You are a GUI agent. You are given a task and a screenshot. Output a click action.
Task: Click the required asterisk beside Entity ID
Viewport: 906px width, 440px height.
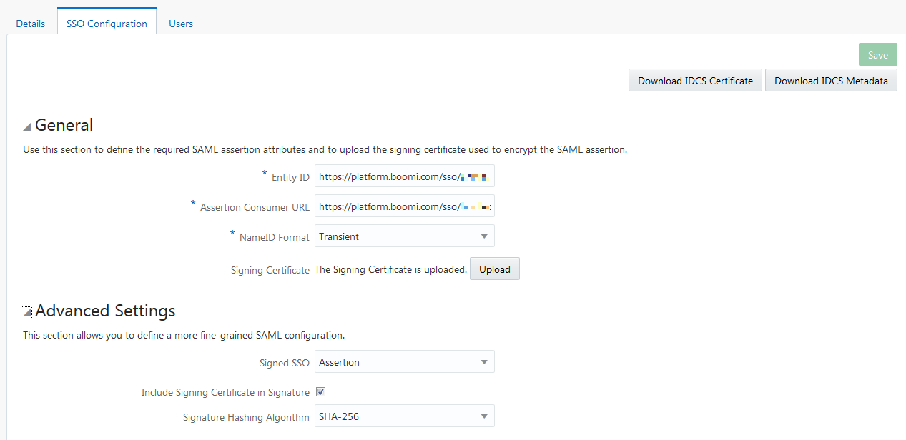pyautogui.click(x=264, y=174)
